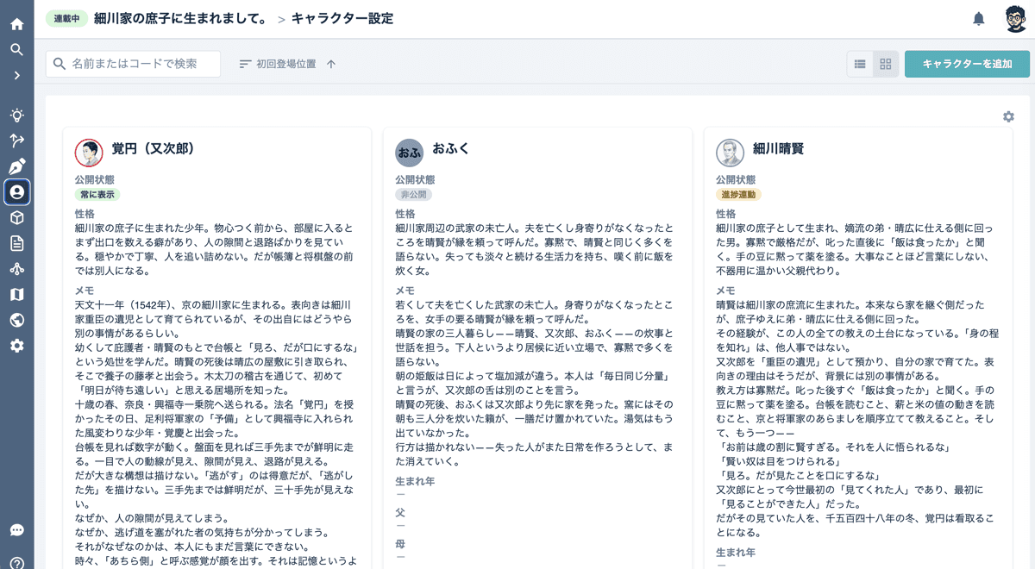Click 父 label on おふく card
The height and width of the screenshot is (569, 1035).
(401, 512)
